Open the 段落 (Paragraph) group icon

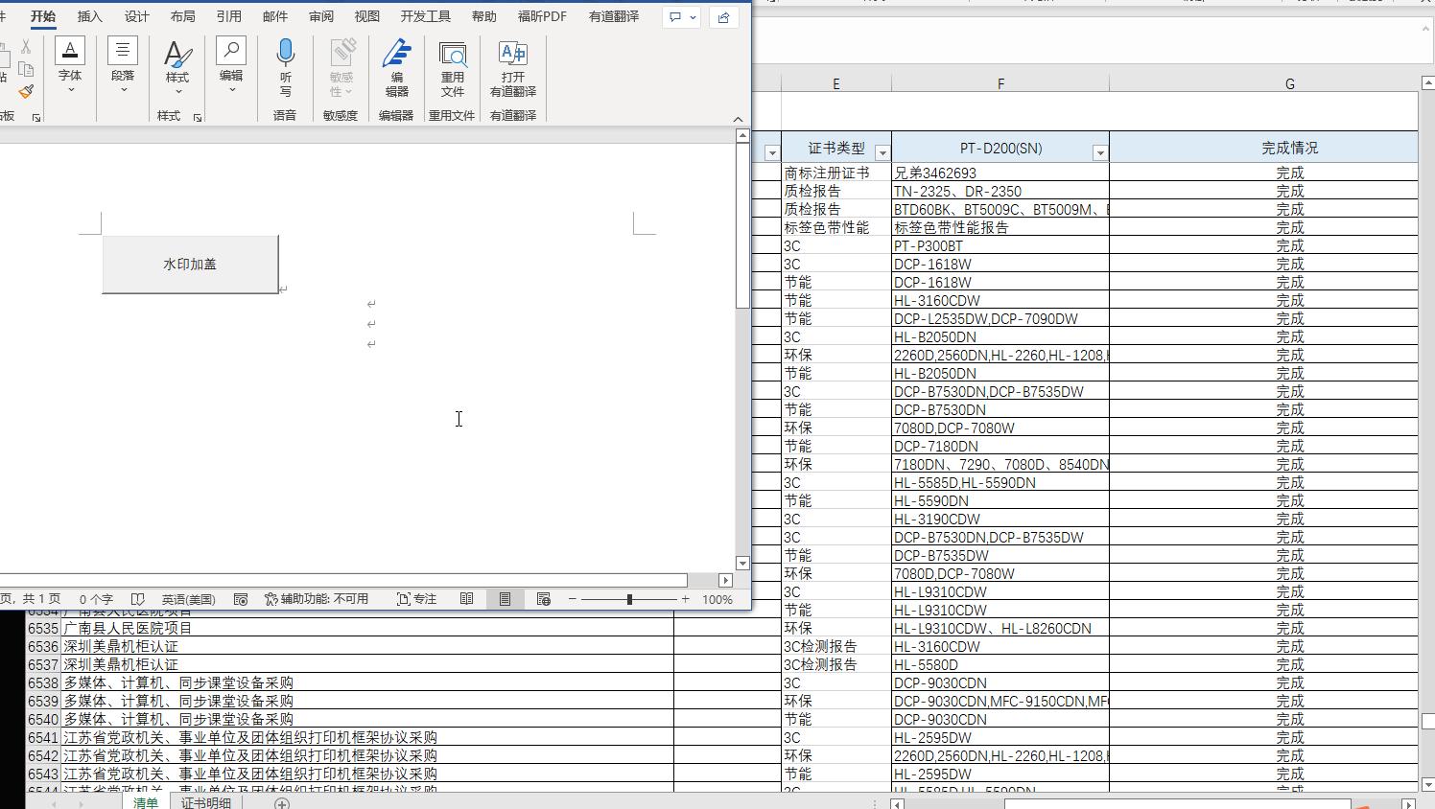(123, 50)
